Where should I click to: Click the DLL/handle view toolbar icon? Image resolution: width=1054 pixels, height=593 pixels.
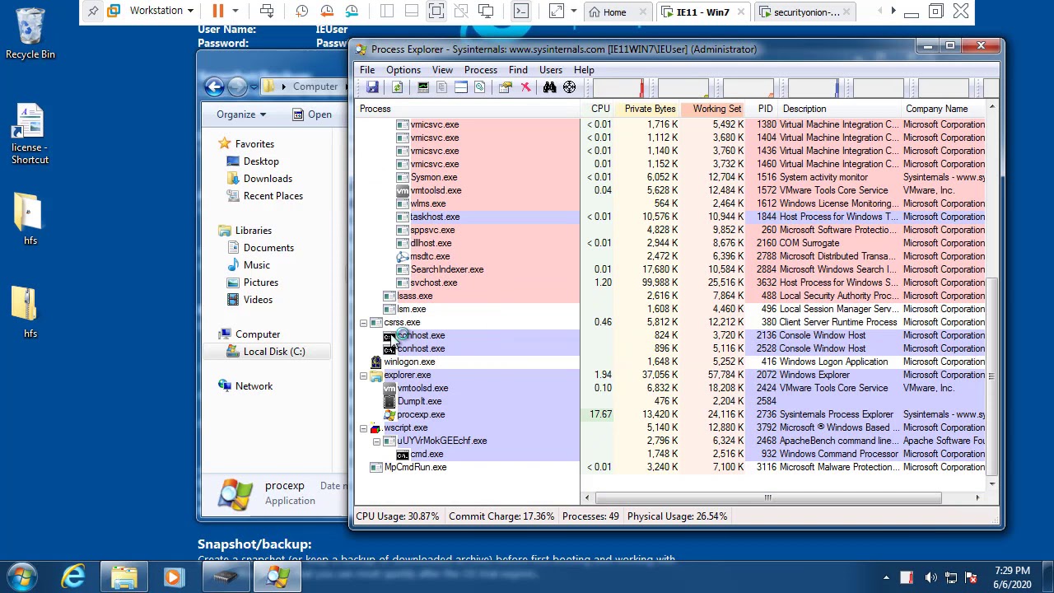coord(480,87)
